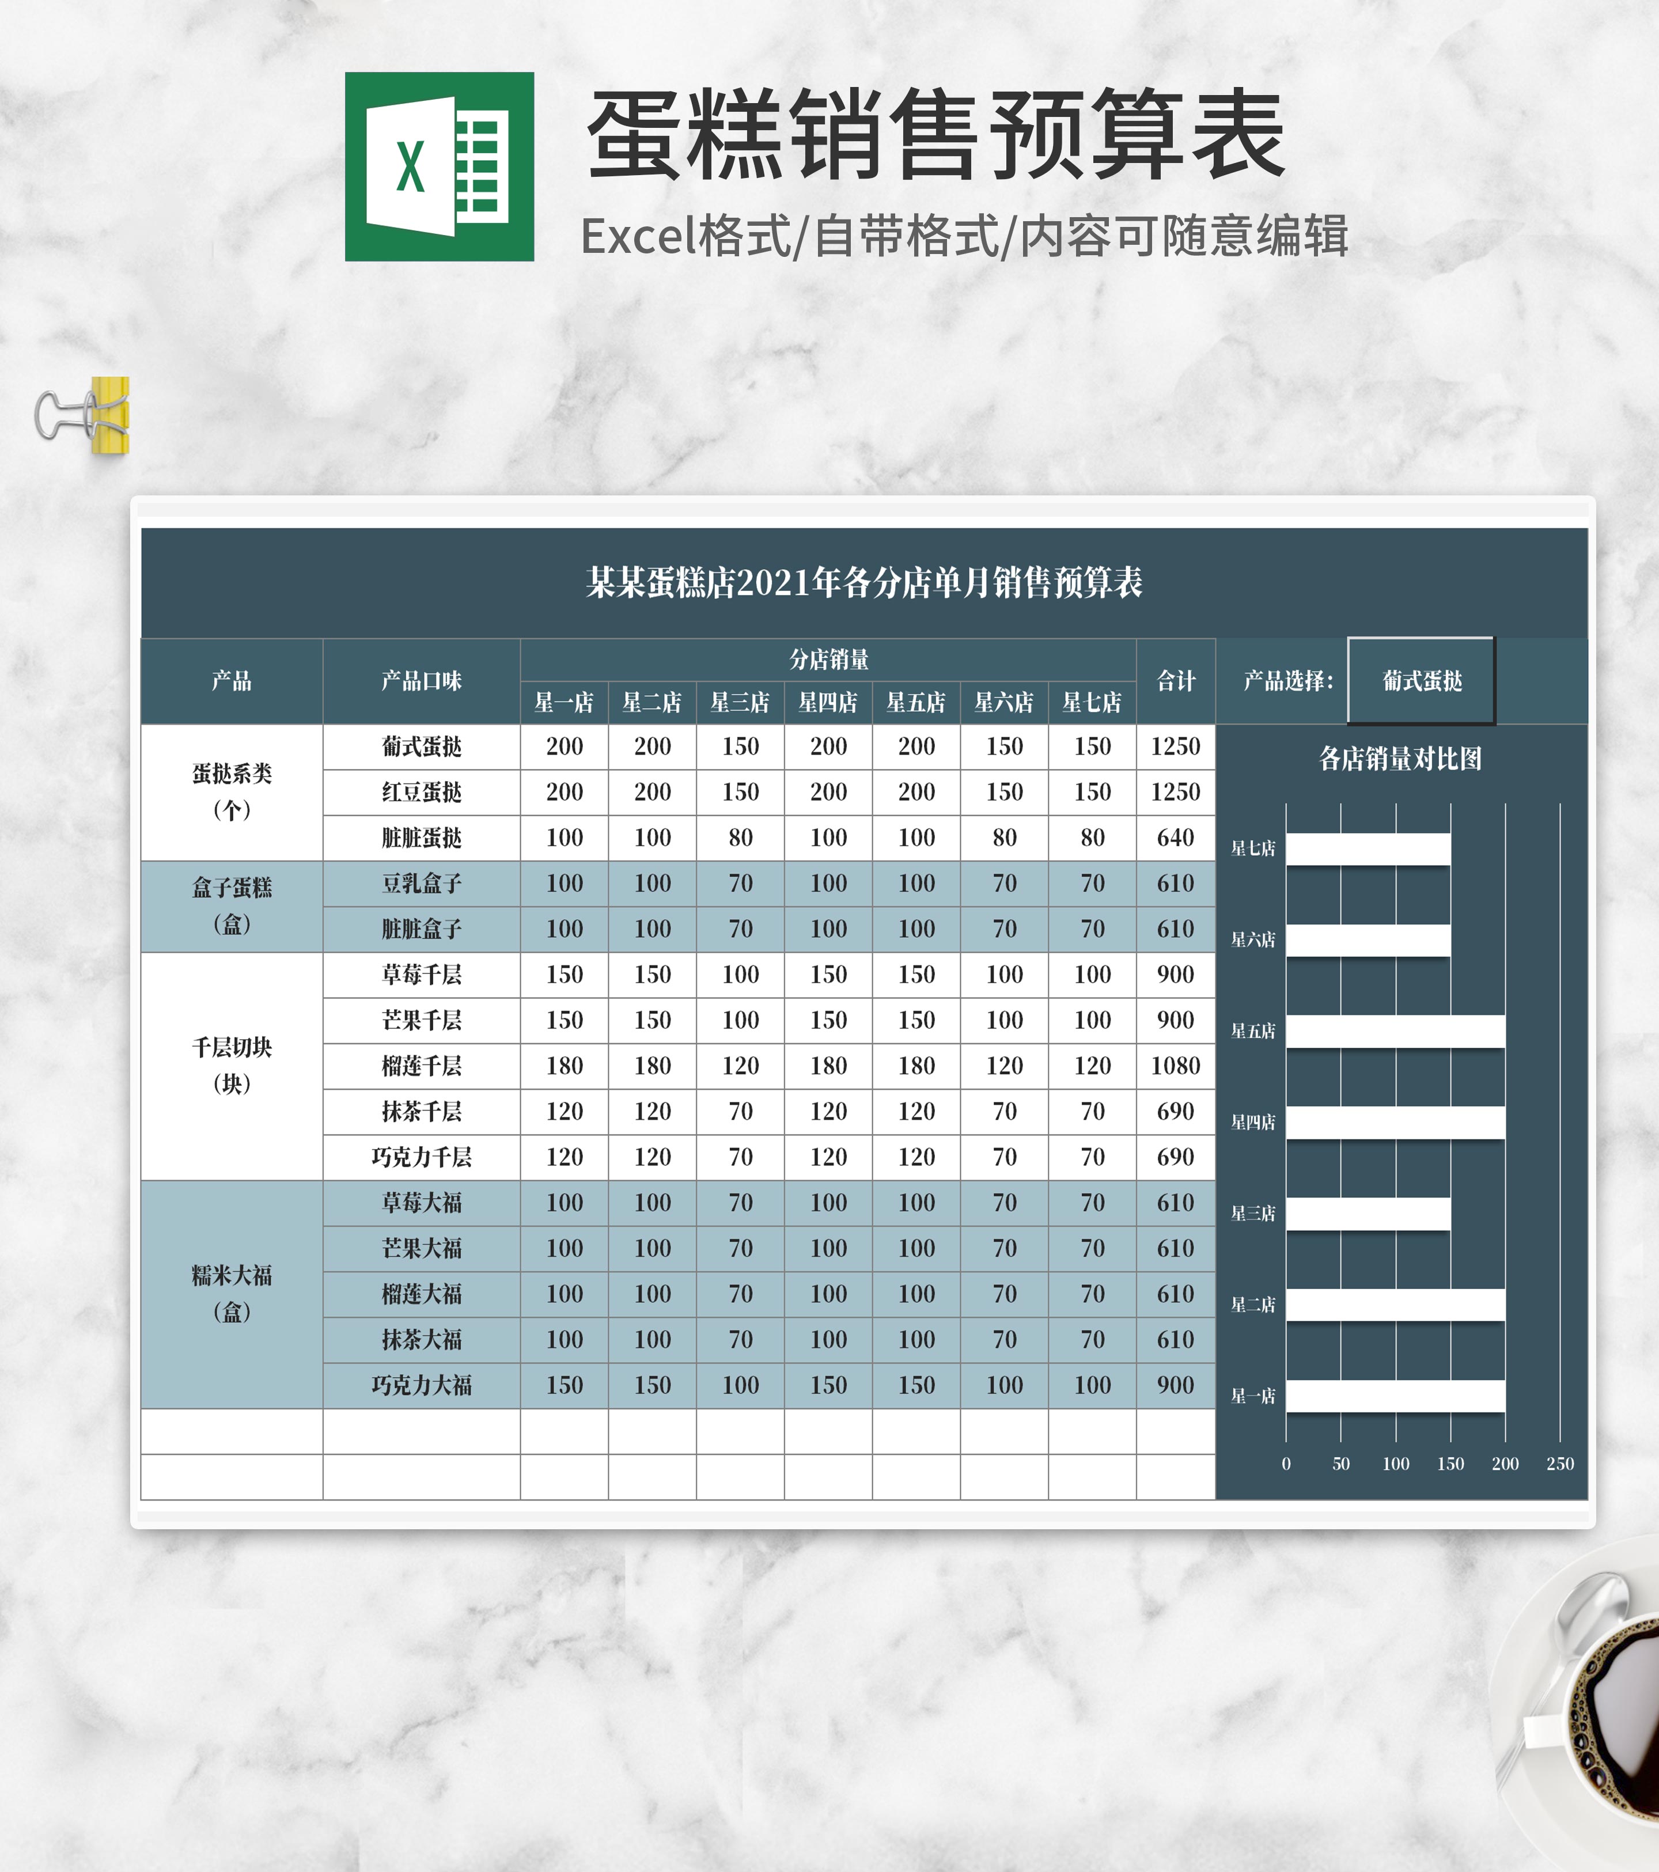
Task: Open the 葡式蛋挞 product selection dropdown
Action: (1421, 680)
